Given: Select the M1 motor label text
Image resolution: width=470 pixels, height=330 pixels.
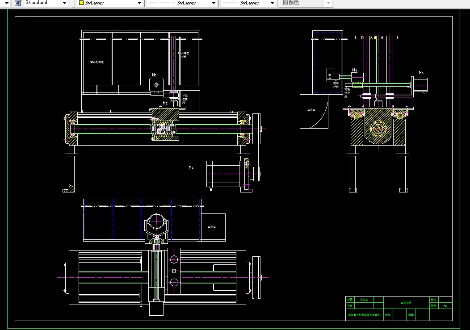Looking at the screenshot, I should click(191, 167).
